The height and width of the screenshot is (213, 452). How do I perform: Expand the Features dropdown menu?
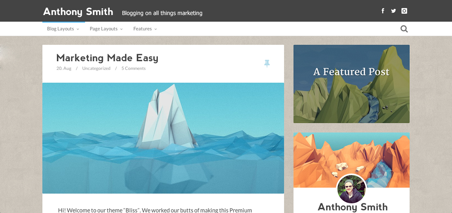point(145,29)
